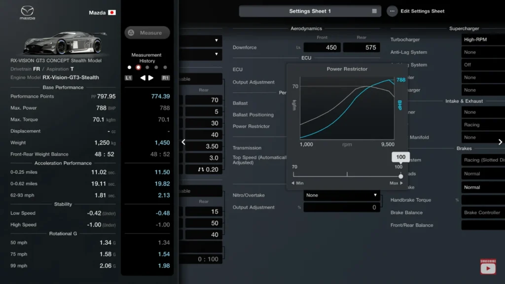Select the Rear value field showing 3.50
The image size is (505, 284).
point(204,146)
